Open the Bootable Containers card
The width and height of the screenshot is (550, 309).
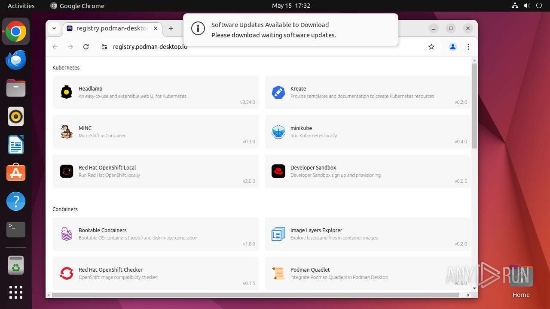pos(156,234)
